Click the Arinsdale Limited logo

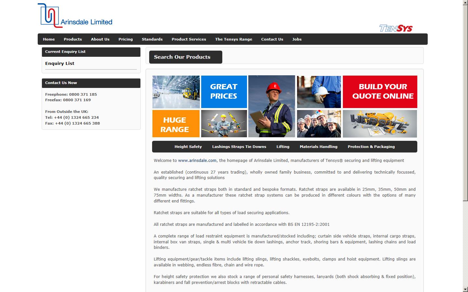pos(75,16)
